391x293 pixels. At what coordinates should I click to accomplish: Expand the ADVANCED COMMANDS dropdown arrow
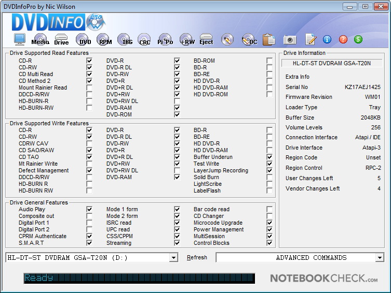coord(380,258)
